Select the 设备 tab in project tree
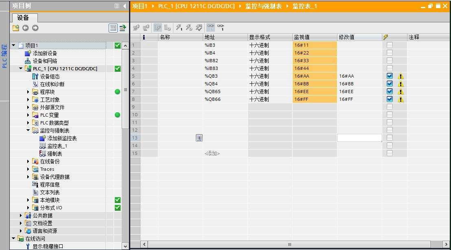Image resolution: width=451 pixels, height=250 pixels. pyautogui.click(x=23, y=18)
